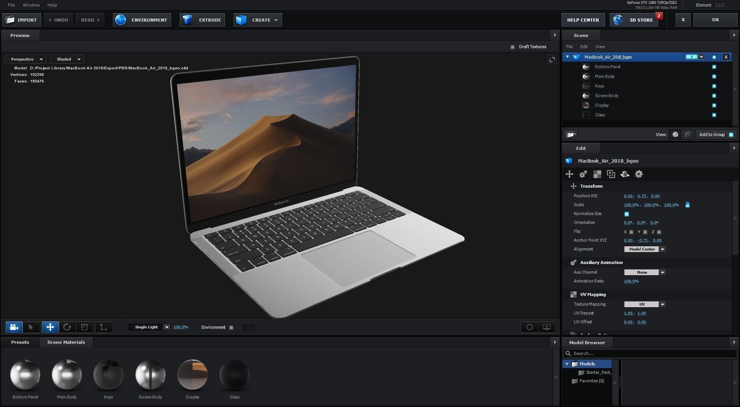Image resolution: width=740 pixels, height=407 pixels.
Task: Jump to UV Mapping via checkerboard icon
Action: tap(597, 174)
